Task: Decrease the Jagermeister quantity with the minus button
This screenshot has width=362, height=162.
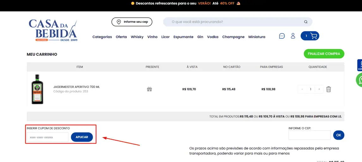Action: pyautogui.click(x=302, y=89)
